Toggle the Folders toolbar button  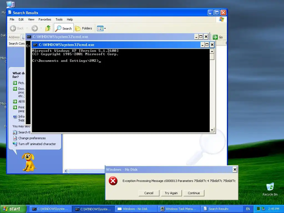(83, 28)
